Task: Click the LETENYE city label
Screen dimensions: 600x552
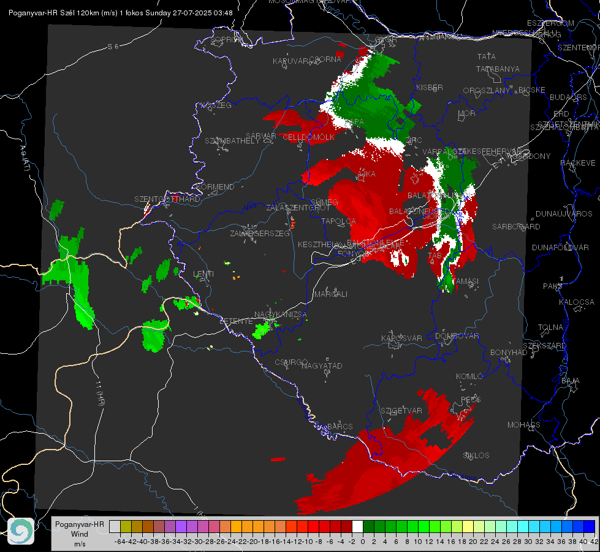Action: 236,321
